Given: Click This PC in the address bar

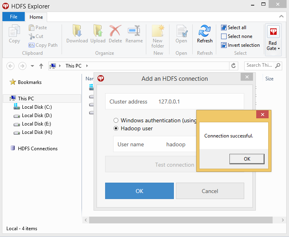Looking at the screenshot, I should (74, 66).
